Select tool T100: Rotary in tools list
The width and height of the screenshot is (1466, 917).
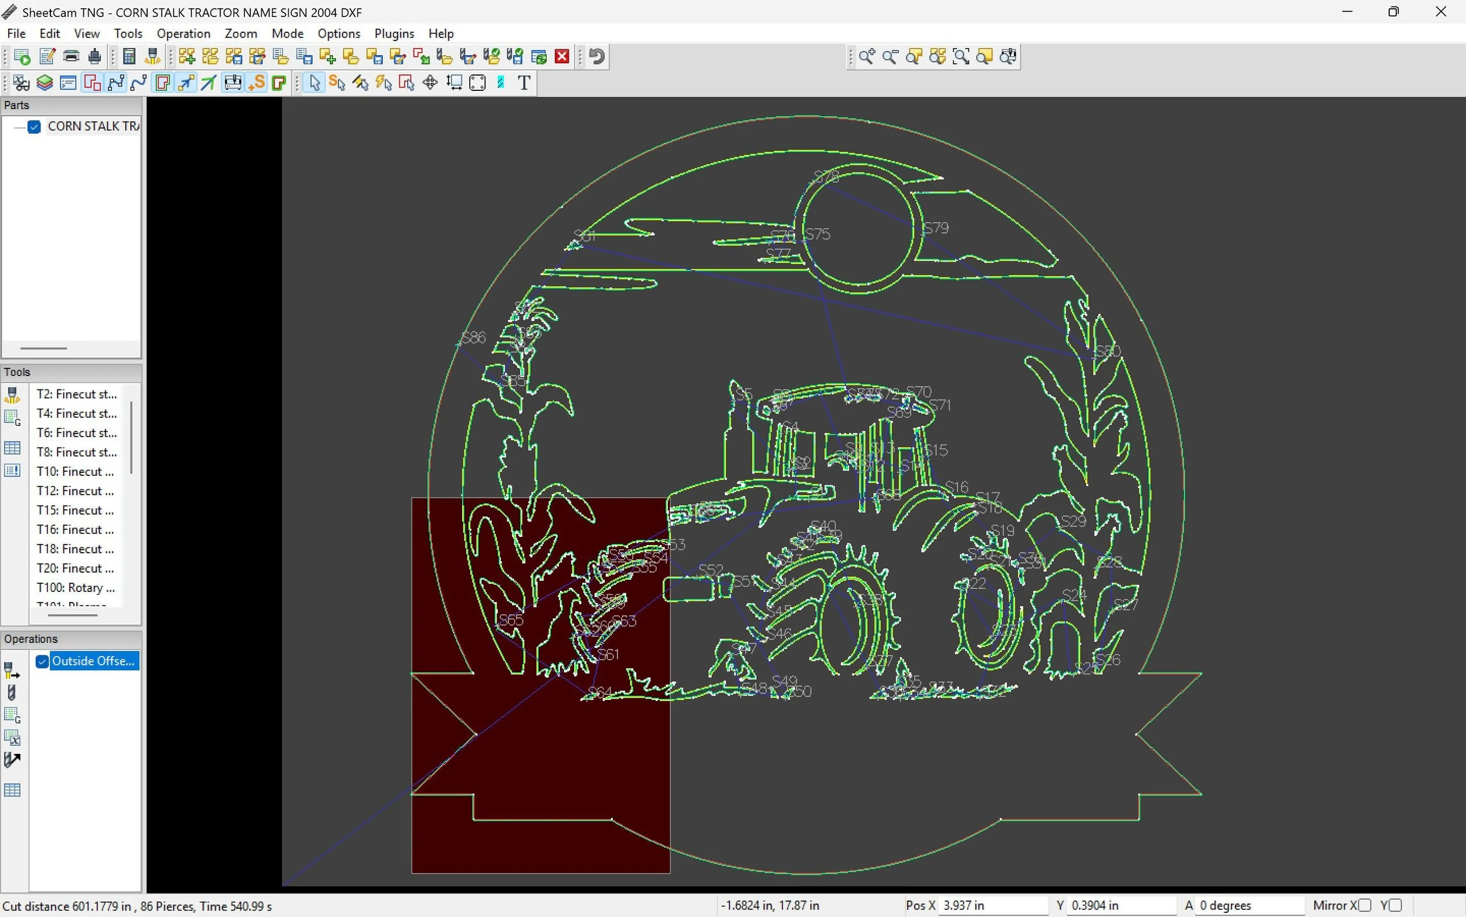click(x=75, y=588)
